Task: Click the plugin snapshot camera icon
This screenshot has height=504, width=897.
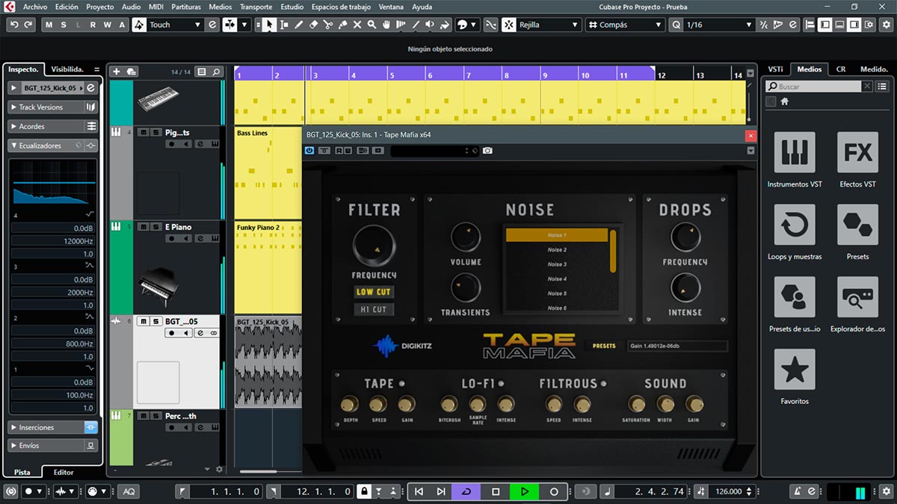Action: point(487,151)
